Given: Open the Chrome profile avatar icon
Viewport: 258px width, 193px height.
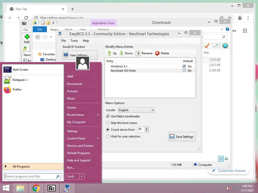Looking at the screenshot, I should [x=240, y=18].
